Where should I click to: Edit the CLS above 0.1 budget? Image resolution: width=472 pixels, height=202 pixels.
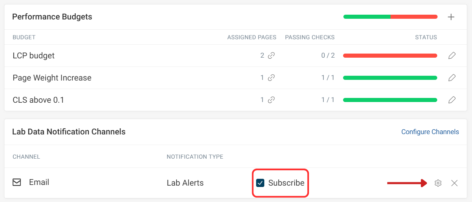click(452, 100)
